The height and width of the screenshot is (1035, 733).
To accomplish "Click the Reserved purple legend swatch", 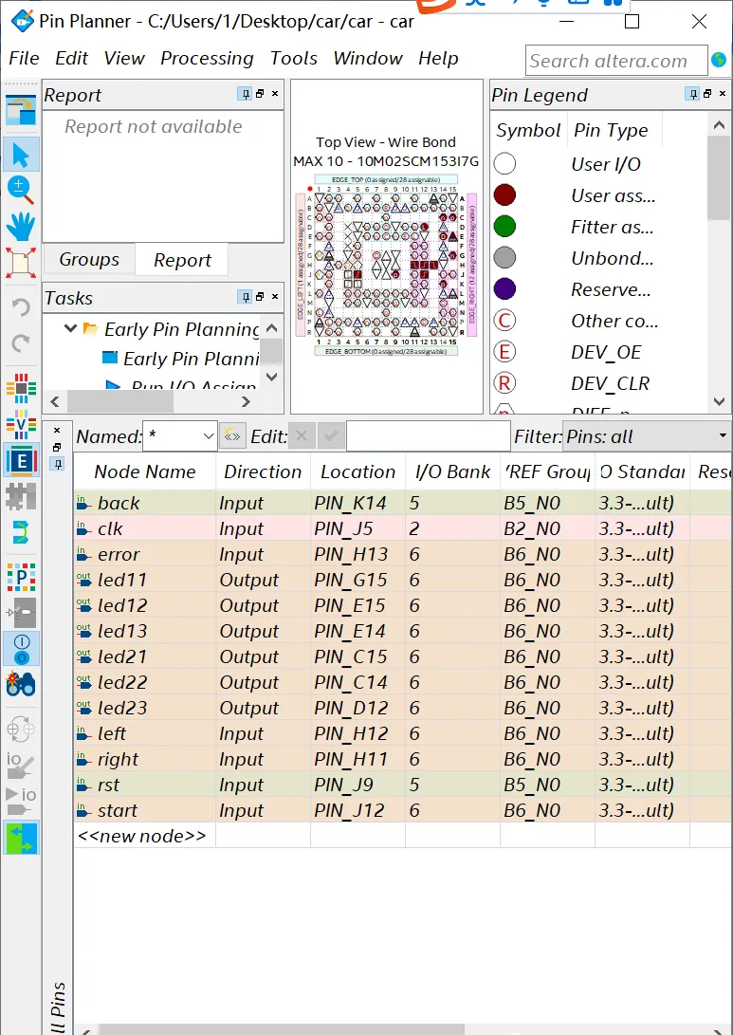I will click(504, 288).
